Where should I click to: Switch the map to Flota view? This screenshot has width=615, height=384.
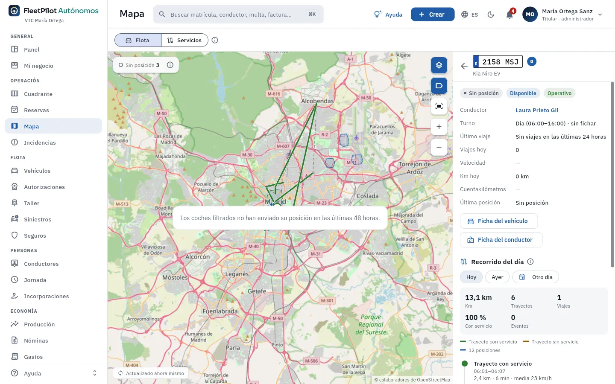pyautogui.click(x=138, y=40)
